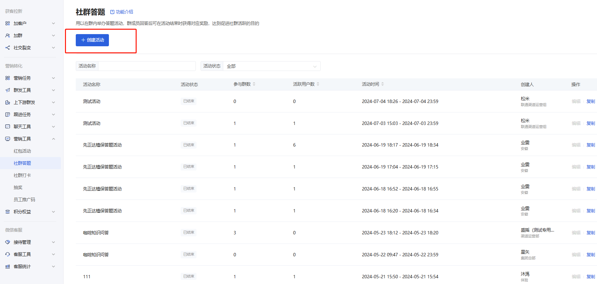Expand the 客服统计 submenu chevron
This screenshot has height=284, width=597.
[x=53, y=266]
